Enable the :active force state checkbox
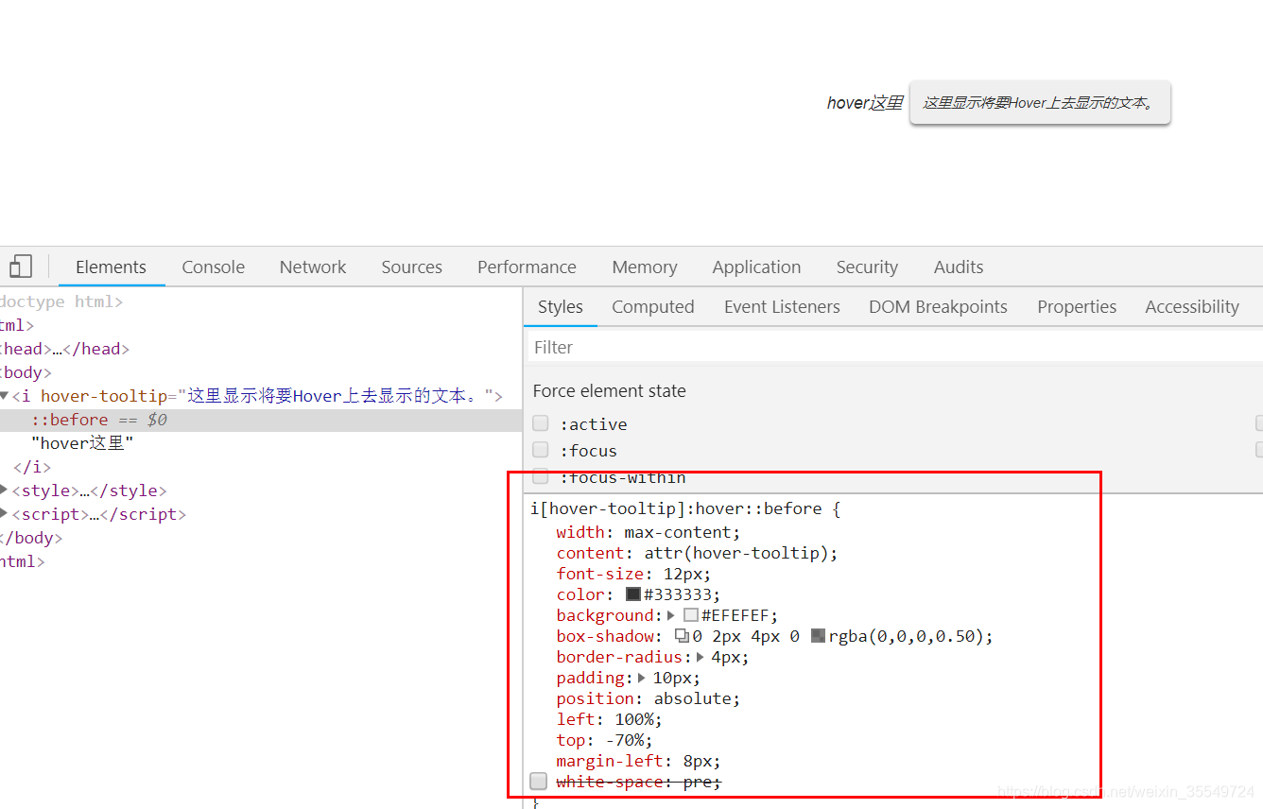This screenshot has width=1263, height=809. pyautogui.click(x=541, y=423)
